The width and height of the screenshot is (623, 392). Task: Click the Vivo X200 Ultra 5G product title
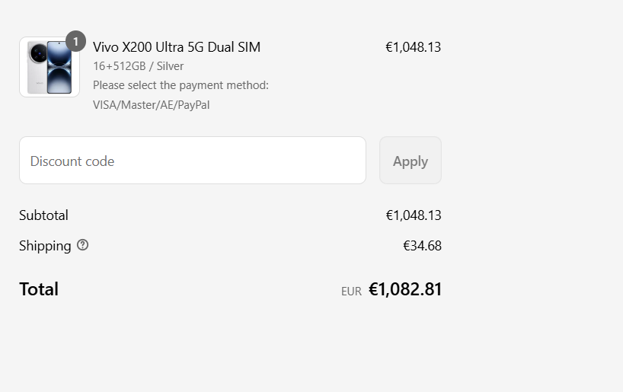point(177,47)
